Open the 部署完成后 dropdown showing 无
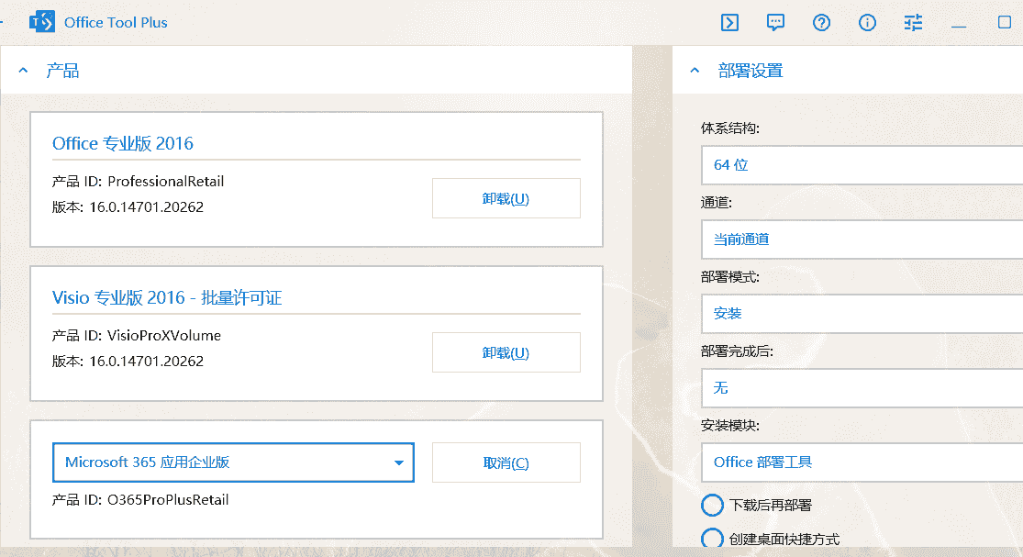Image resolution: width=1023 pixels, height=557 pixels. click(862, 388)
